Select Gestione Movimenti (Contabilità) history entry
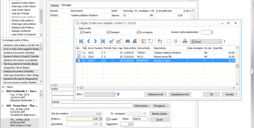This screenshot has height=128, width=254. 20,60
